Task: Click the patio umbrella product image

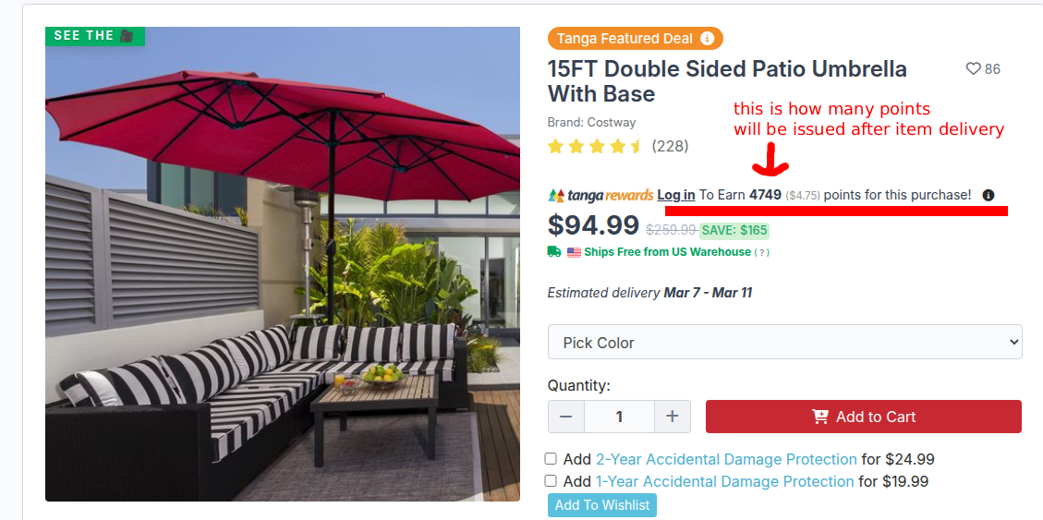Action: 283,264
